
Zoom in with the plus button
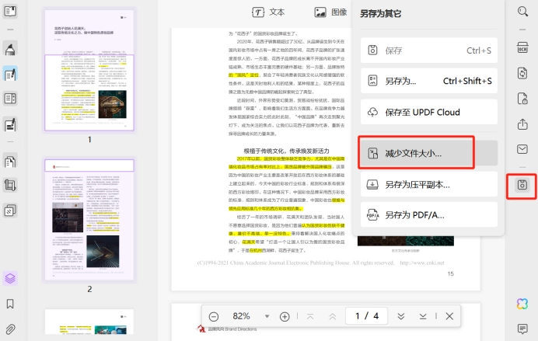tap(285, 316)
